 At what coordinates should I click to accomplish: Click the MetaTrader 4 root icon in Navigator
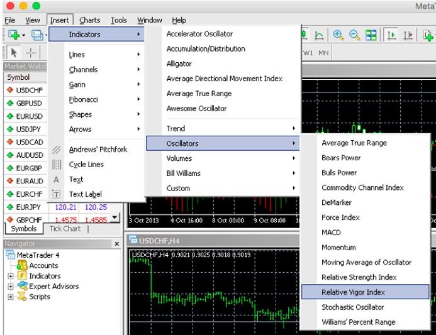click(x=11, y=255)
